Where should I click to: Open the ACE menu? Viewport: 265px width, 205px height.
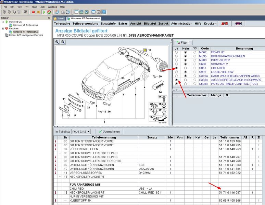[42, 7]
